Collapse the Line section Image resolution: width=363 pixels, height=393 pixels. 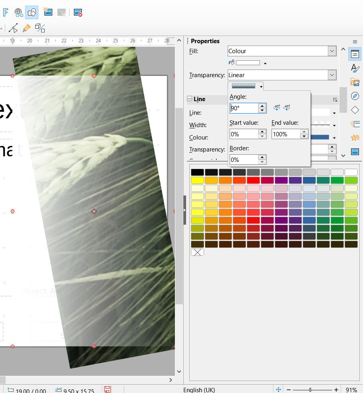pos(190,99)
